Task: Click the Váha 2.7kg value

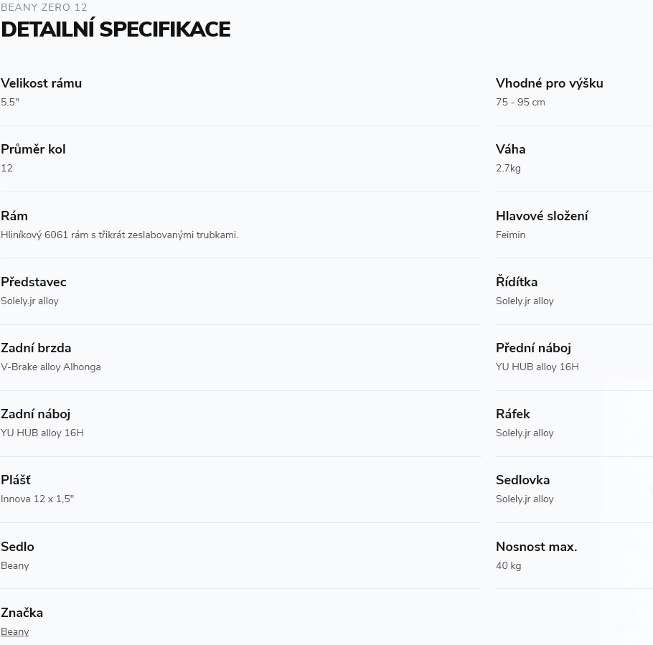Action: (508, 168)
